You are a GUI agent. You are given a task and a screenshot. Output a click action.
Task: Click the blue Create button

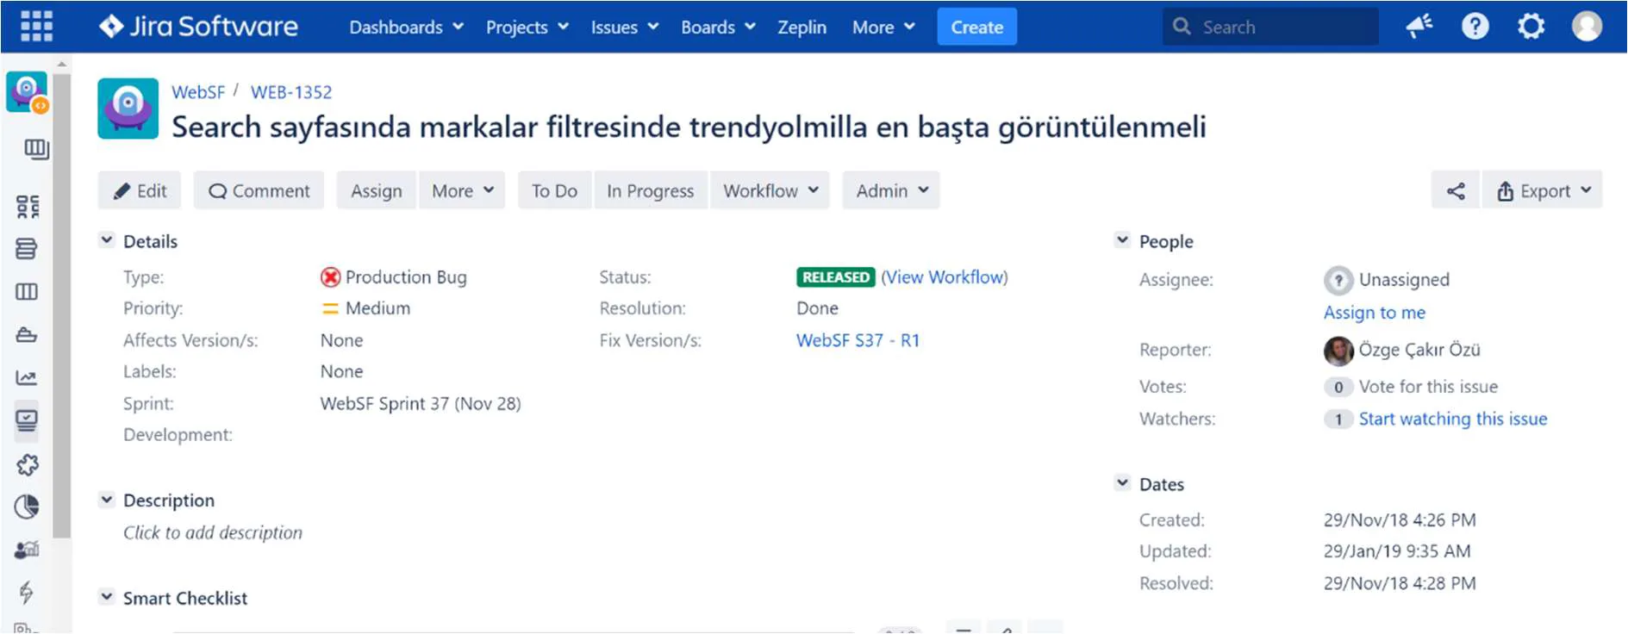coord(976,27)
